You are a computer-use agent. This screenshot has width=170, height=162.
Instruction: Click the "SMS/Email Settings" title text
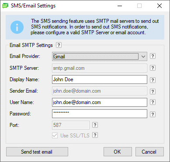[x=33, y=6]
